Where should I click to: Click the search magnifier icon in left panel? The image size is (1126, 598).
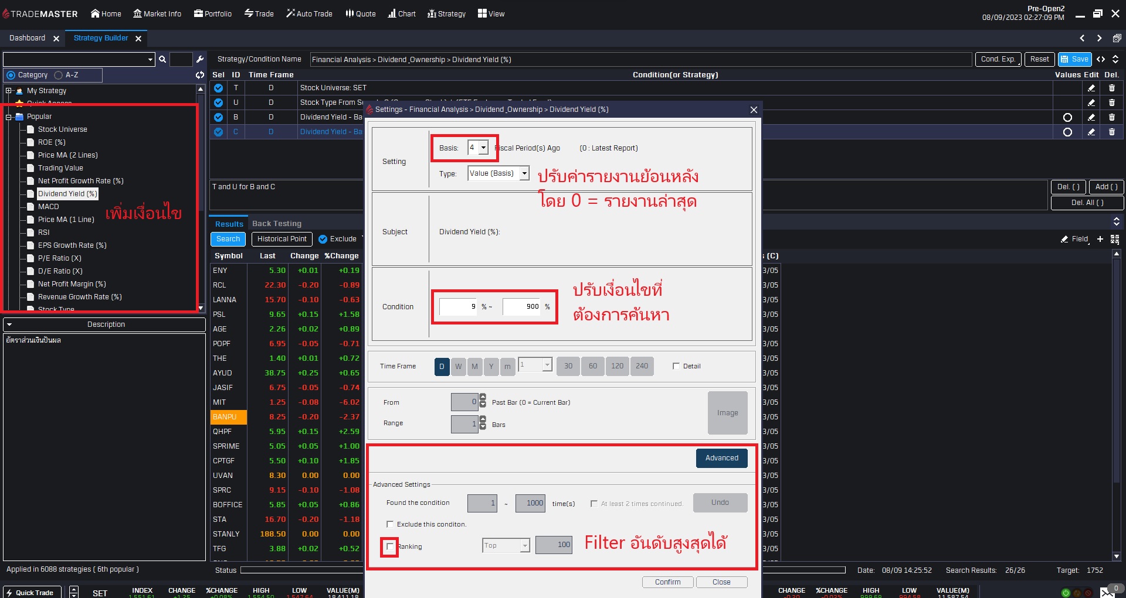click(x=162, y=59)
